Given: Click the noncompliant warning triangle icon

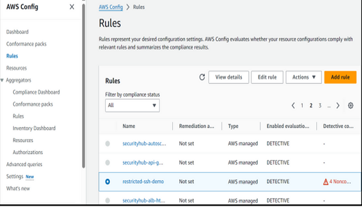Looking at the screenshot, I should tap(325, 182).
